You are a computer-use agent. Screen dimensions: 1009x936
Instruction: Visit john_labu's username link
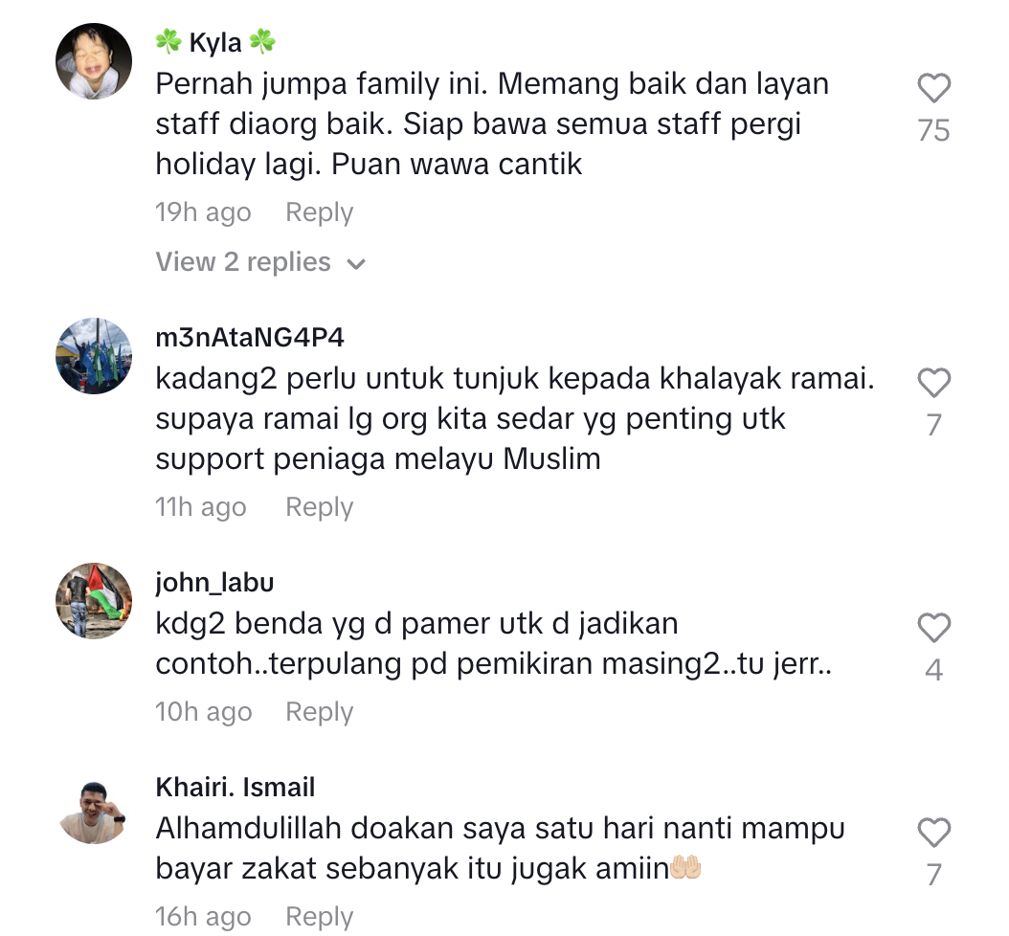point(215,583)
